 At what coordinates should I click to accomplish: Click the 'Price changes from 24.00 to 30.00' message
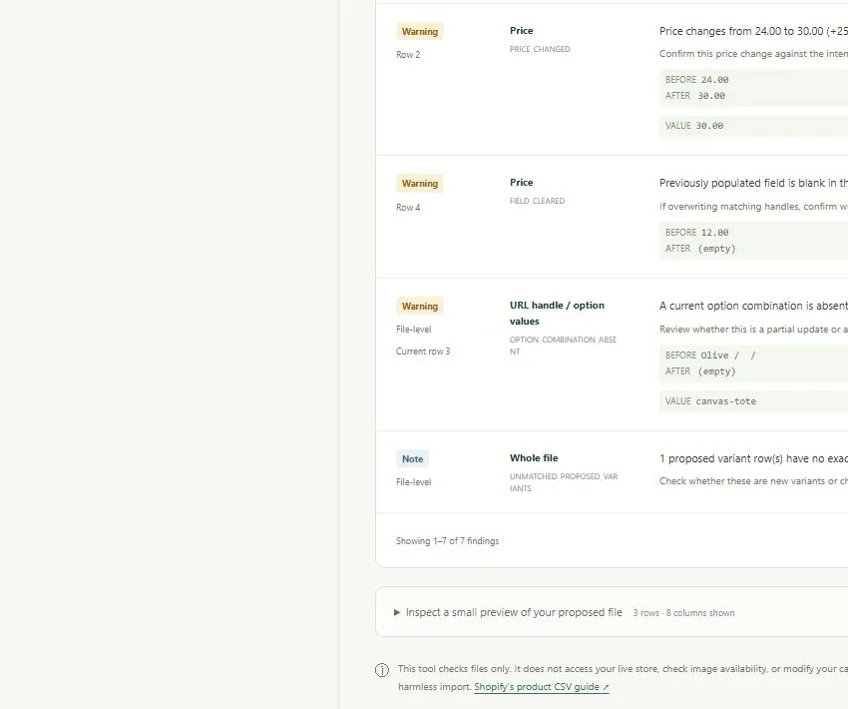(753, 31)
